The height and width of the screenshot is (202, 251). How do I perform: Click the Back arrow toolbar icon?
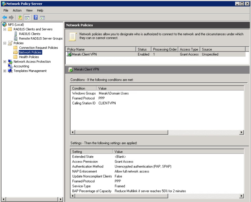point(5,17)
